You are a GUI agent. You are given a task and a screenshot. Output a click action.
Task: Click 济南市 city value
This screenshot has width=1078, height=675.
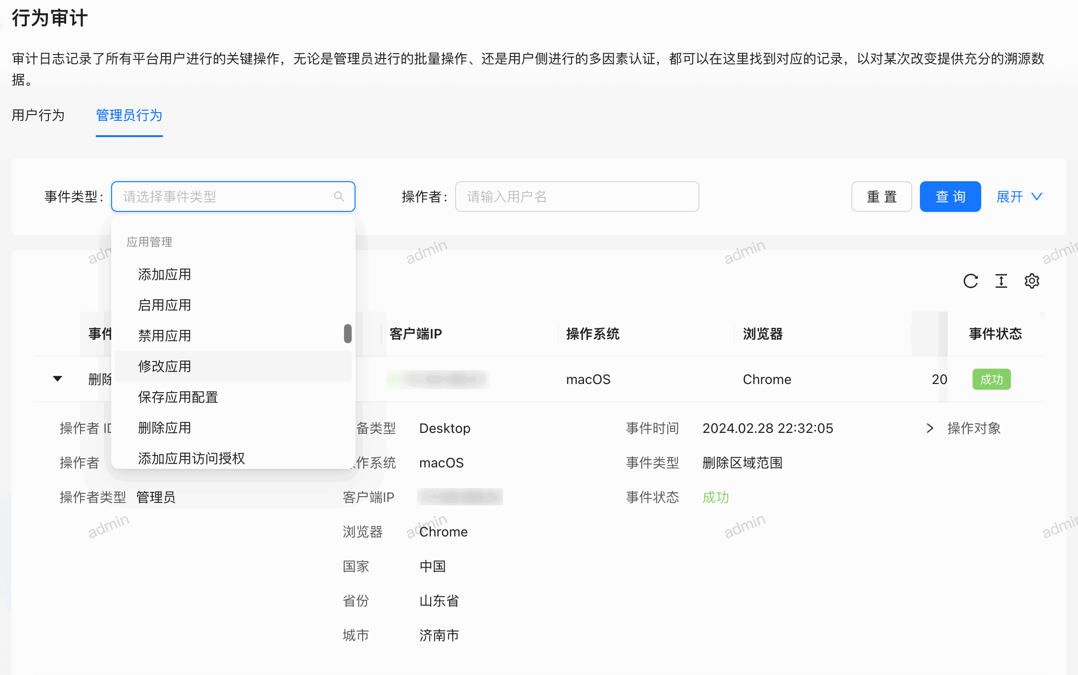pyautogui.click(x=439, y=635)
